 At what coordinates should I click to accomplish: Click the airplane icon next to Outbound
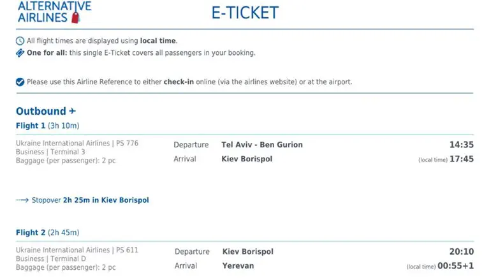pos(73,111)
